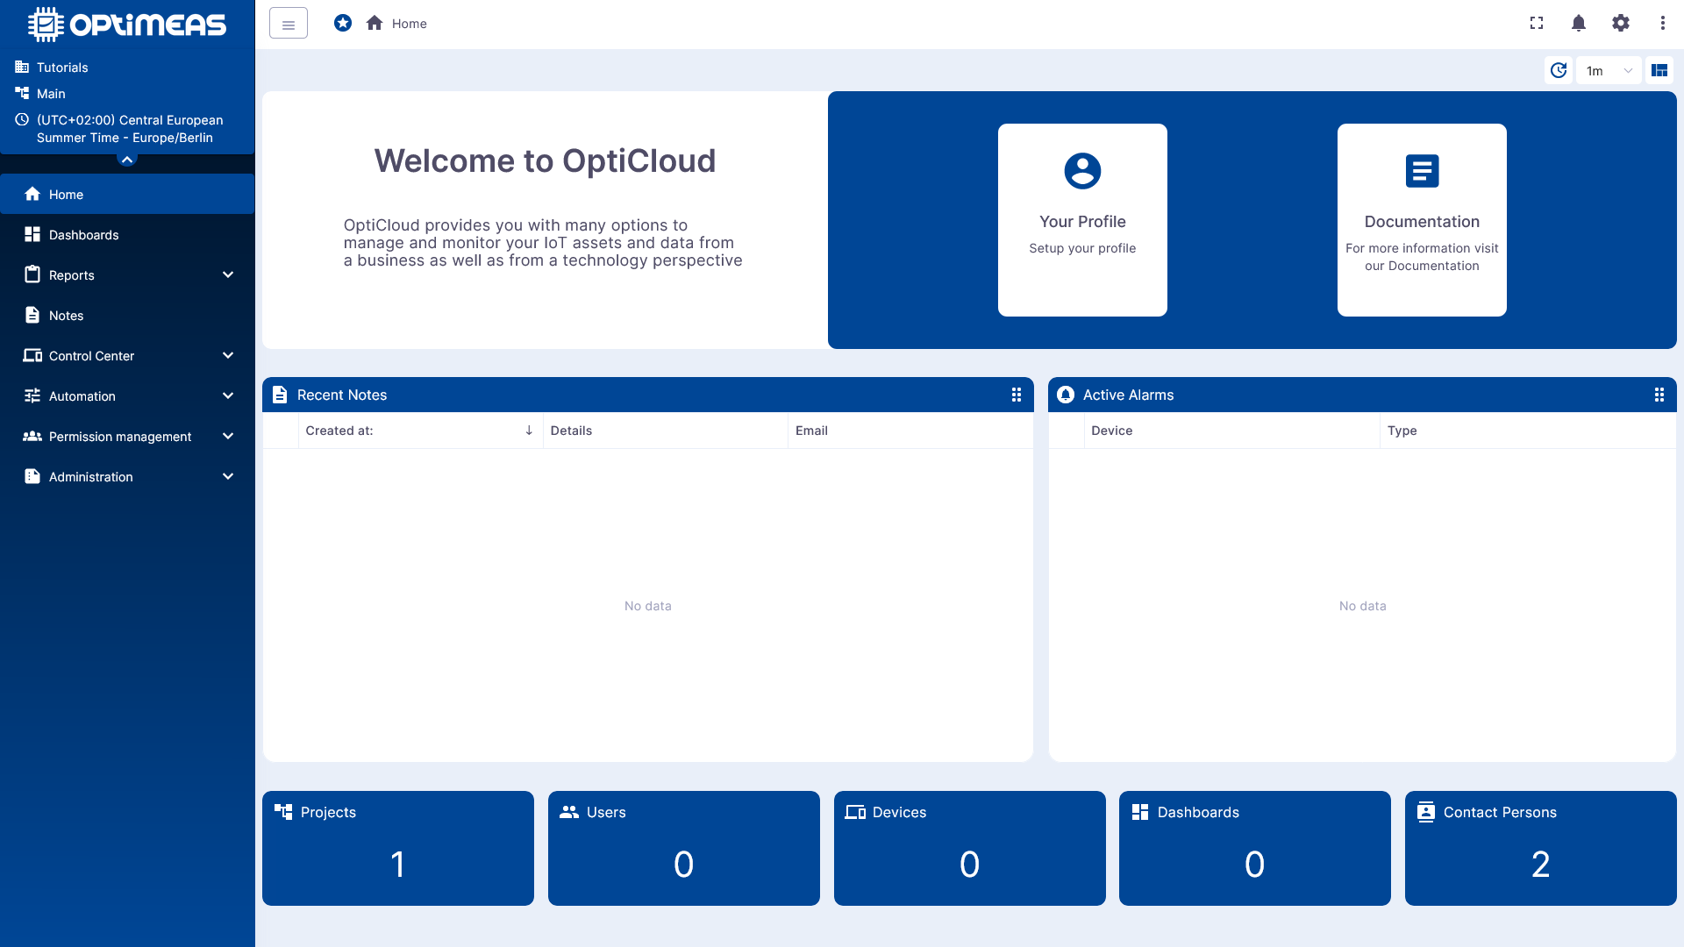Screen dimensions: 1684x947
Task: Click the profile avatar icon
Action: point(1082,171)
